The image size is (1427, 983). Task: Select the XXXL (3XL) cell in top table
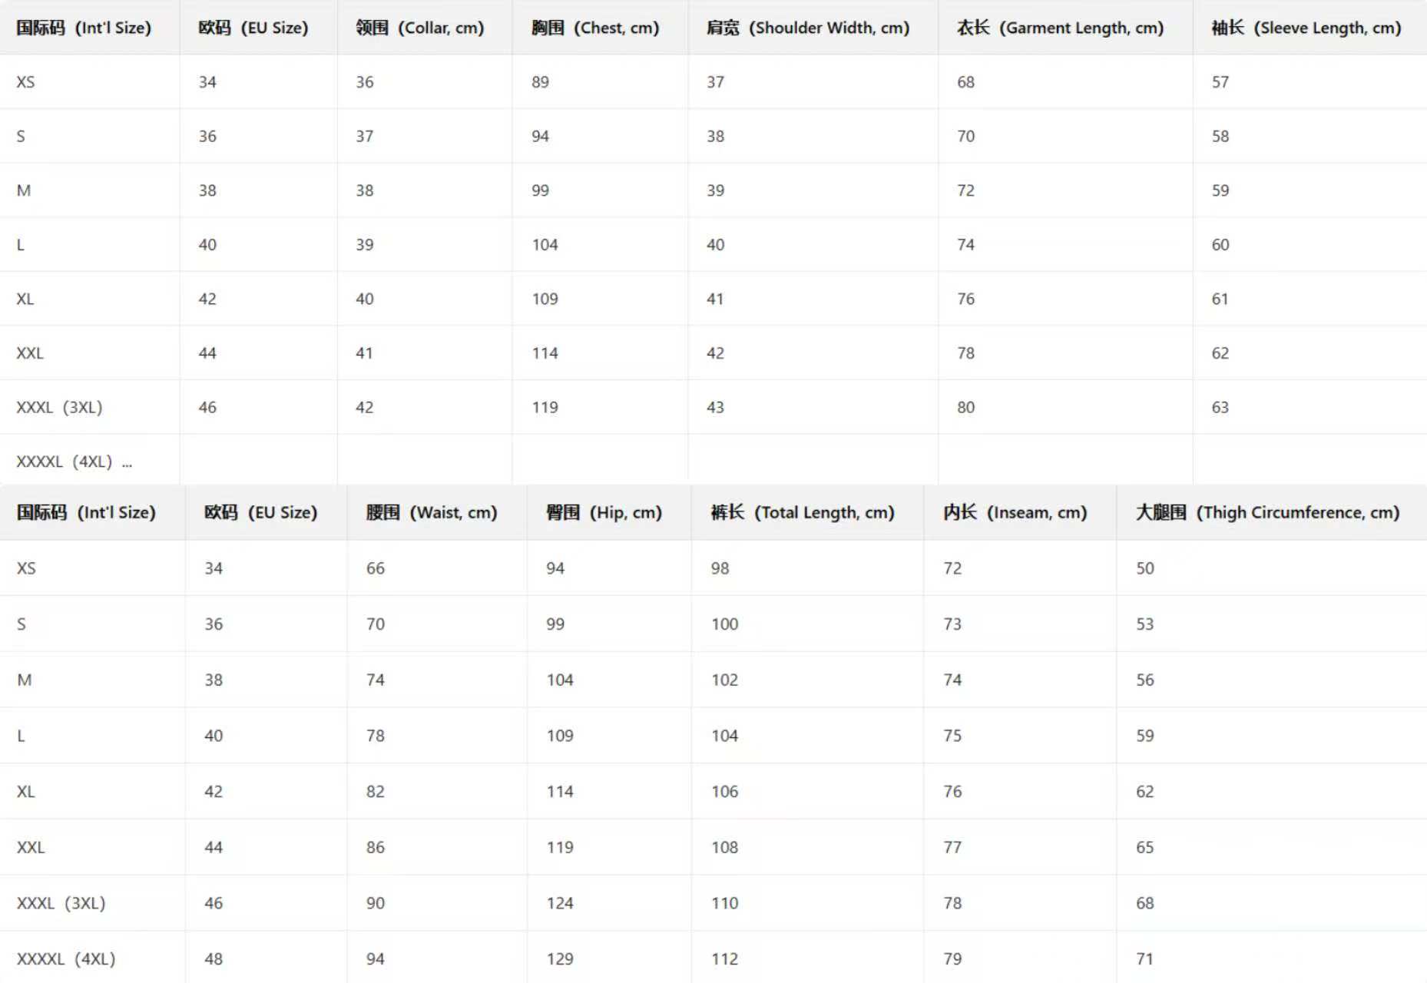pos(59,407)
